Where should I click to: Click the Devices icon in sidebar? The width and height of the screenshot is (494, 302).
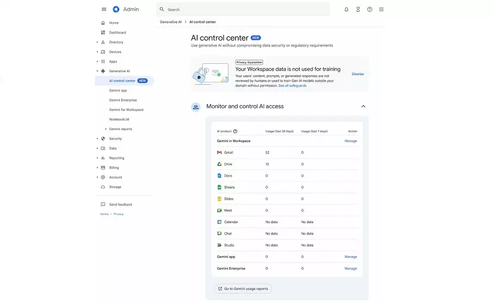pyautogui.click(x=103, y=52)
